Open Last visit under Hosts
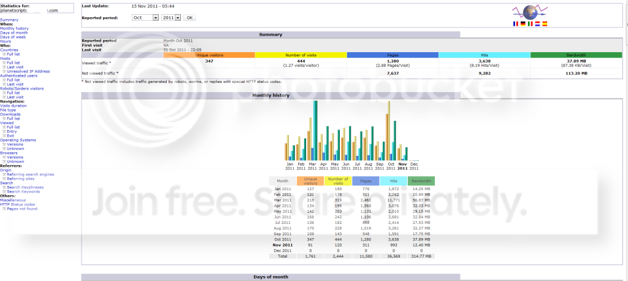The height and width of the screenshot is (281, 628). [x=15, y=67]
